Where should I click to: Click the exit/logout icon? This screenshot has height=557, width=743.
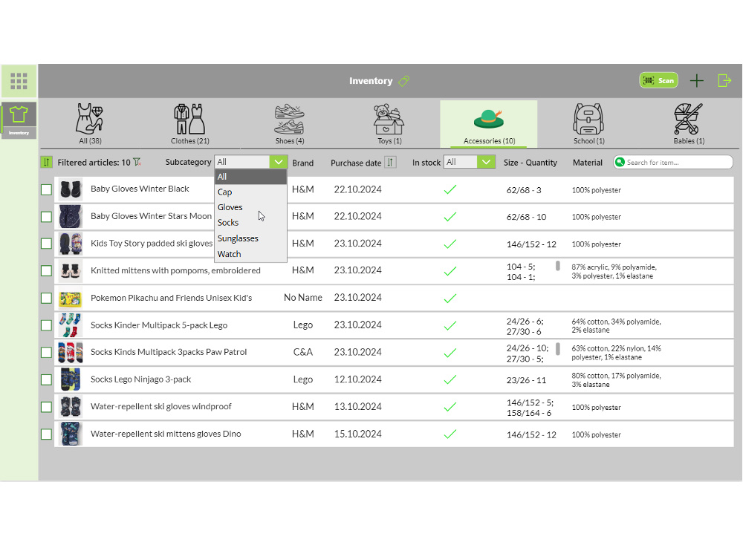coord(724,80)
